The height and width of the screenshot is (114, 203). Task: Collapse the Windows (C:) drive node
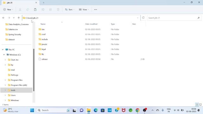pos(4,55)
